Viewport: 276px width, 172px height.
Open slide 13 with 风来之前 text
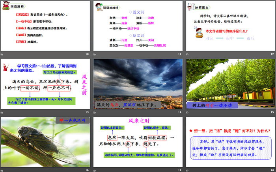[x=45, y=84]
